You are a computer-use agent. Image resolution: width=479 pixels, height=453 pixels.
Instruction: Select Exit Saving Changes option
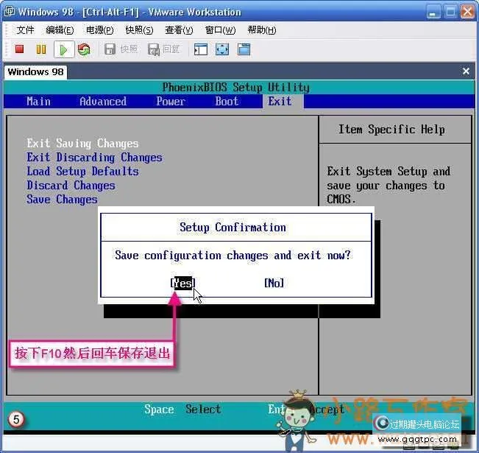pyautogui.click(x=83, y=143)
